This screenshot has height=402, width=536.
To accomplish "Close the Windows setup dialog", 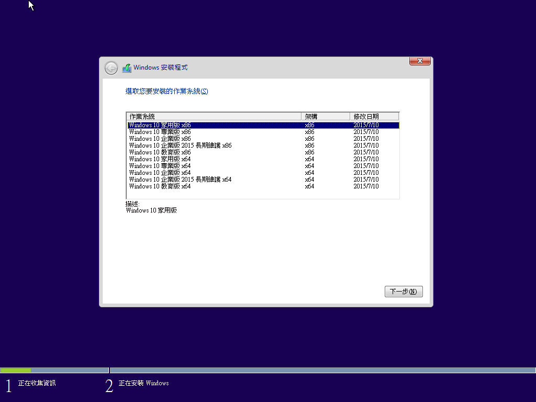I will (420, 61).
